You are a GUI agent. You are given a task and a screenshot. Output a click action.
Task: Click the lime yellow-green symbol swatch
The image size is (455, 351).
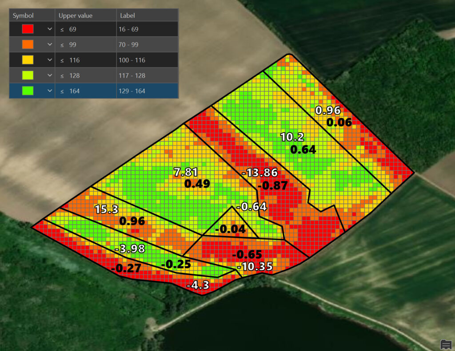tap(28, 76)
